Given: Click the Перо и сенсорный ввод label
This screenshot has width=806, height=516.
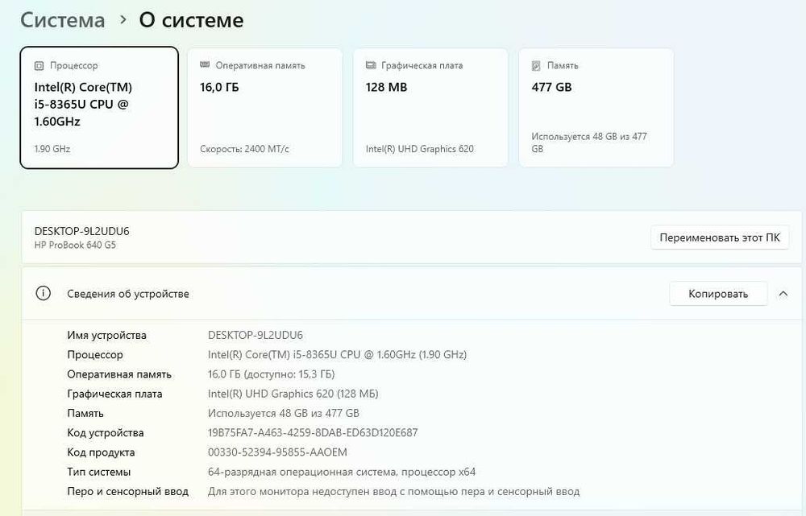Looking at the screenshot, I should [x=127, y=491].
